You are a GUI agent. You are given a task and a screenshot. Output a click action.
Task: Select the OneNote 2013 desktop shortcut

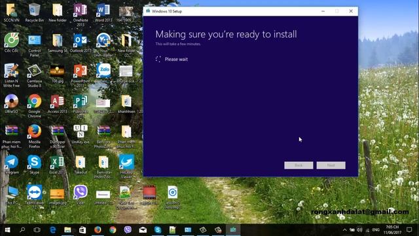point(81,15)
